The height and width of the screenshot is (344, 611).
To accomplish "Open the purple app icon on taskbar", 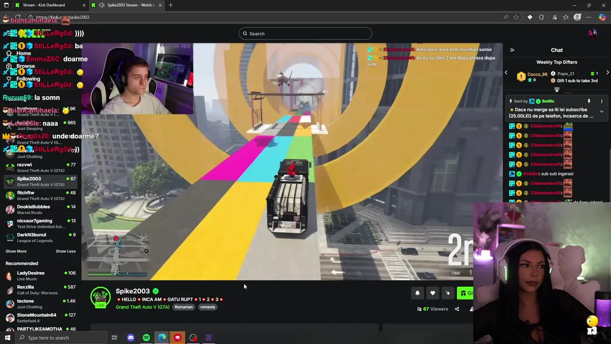I will coord(209,338).
